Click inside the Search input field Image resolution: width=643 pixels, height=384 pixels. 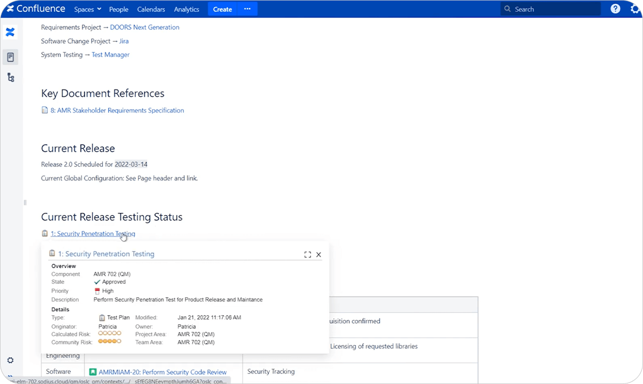point(546,8)
